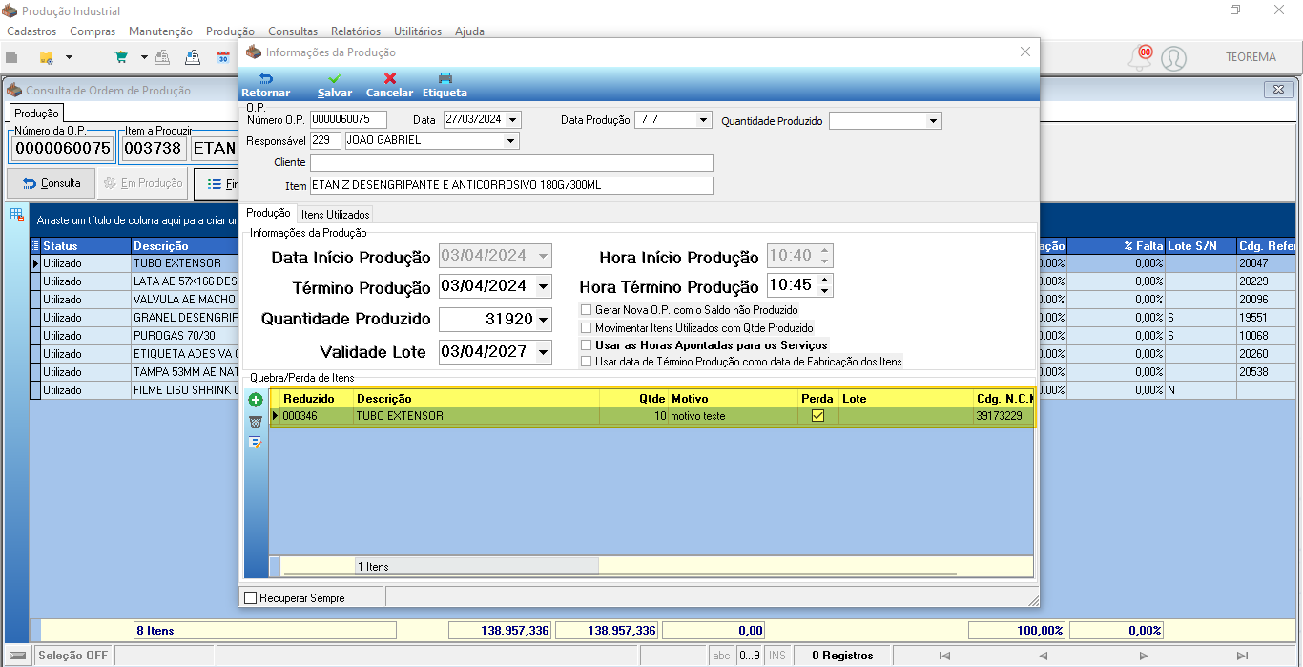Toggle Movimentar Itens Utilizados com Qtde Produzido
The image size is (1303, 667).
(x=587, y=327)
